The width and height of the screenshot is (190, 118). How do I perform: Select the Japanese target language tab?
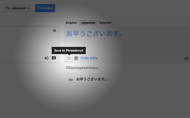(x=88, y=23)
